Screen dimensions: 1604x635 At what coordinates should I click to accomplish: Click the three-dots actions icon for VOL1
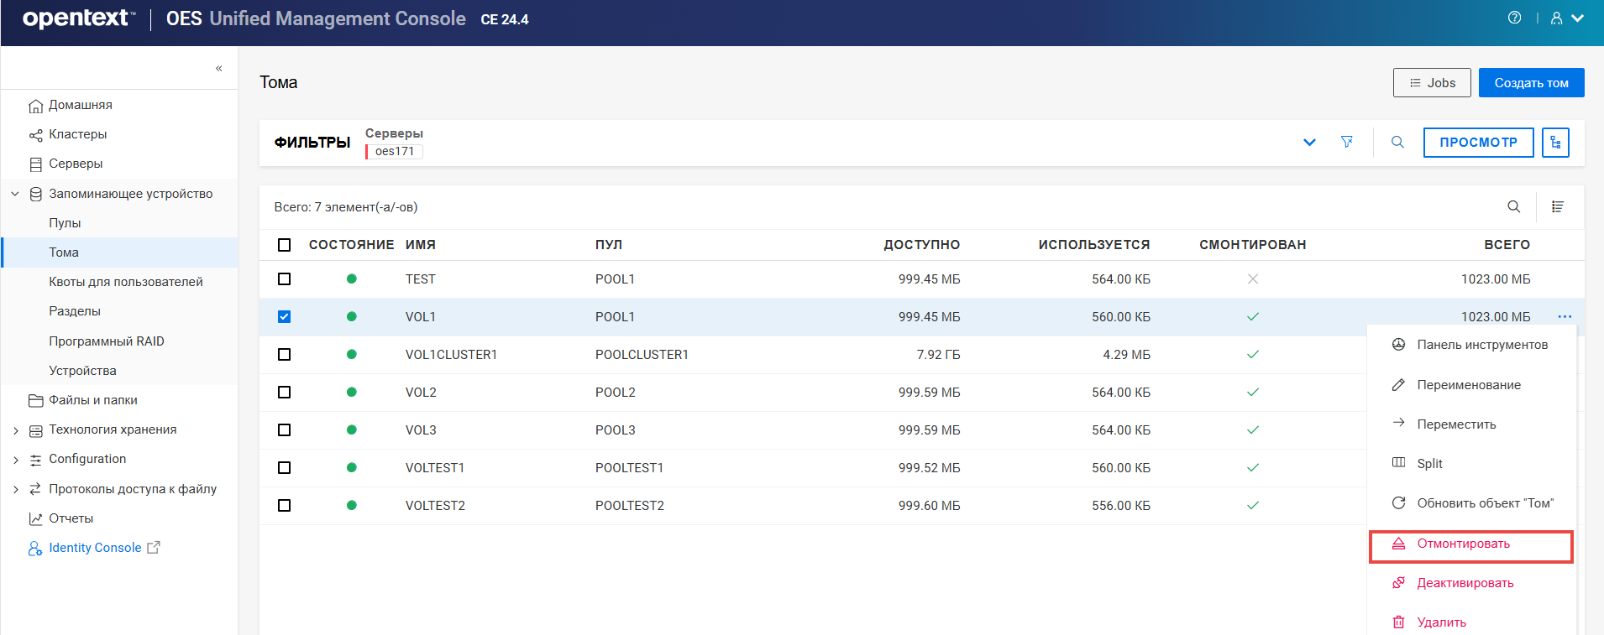(1565, 316)
